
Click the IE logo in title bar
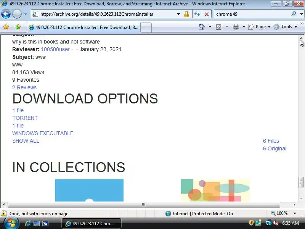(x=4, y=3)
